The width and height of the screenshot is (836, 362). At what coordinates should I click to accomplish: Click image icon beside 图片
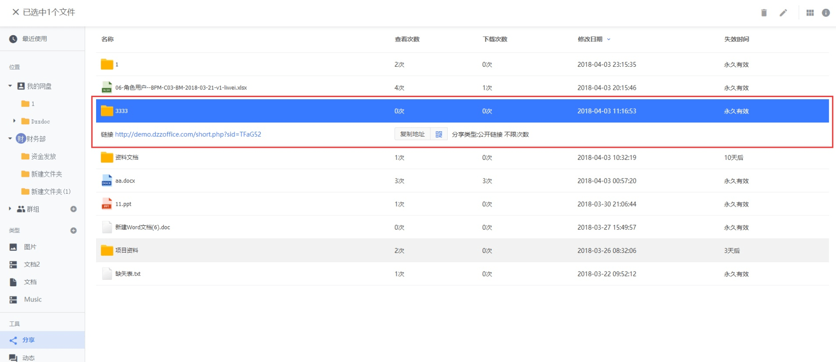(x=13, y=247)
